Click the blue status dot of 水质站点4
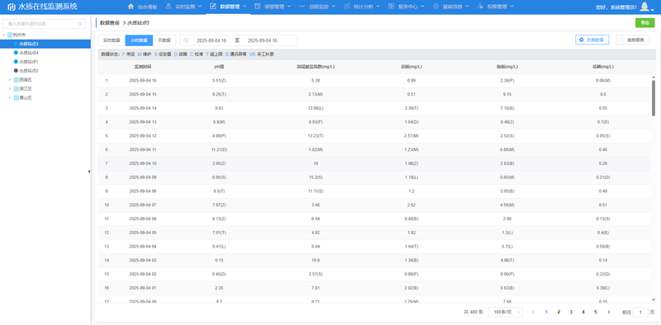The image size is (661, 325). coord(16,53)
